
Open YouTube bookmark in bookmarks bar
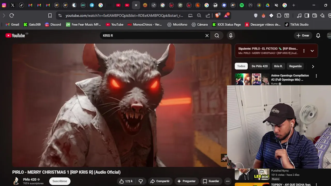pos(115,25)
